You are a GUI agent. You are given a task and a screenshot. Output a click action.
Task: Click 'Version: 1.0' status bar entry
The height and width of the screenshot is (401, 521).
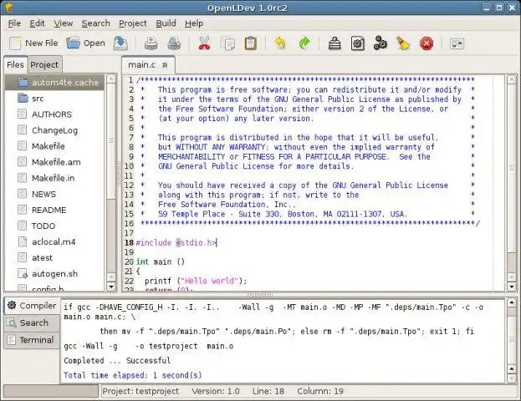216,391
